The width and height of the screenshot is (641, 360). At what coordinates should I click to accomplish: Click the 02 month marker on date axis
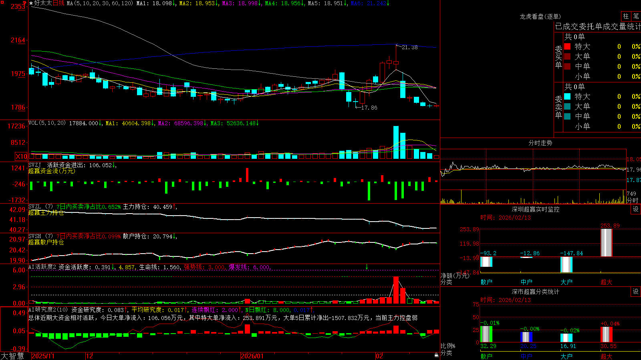point(379,356)
